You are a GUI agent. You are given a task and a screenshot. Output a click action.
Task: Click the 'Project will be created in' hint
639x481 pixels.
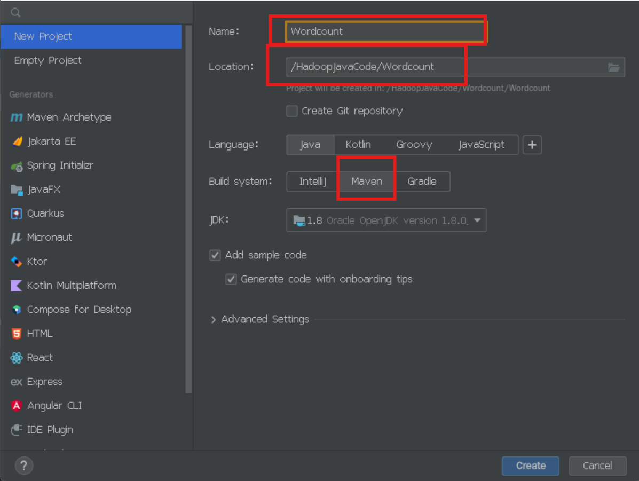click(x=418, y=89)
